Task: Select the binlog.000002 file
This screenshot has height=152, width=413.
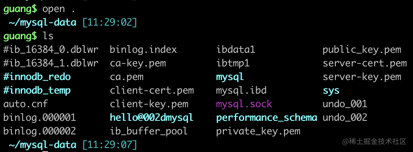Action: 40,131
